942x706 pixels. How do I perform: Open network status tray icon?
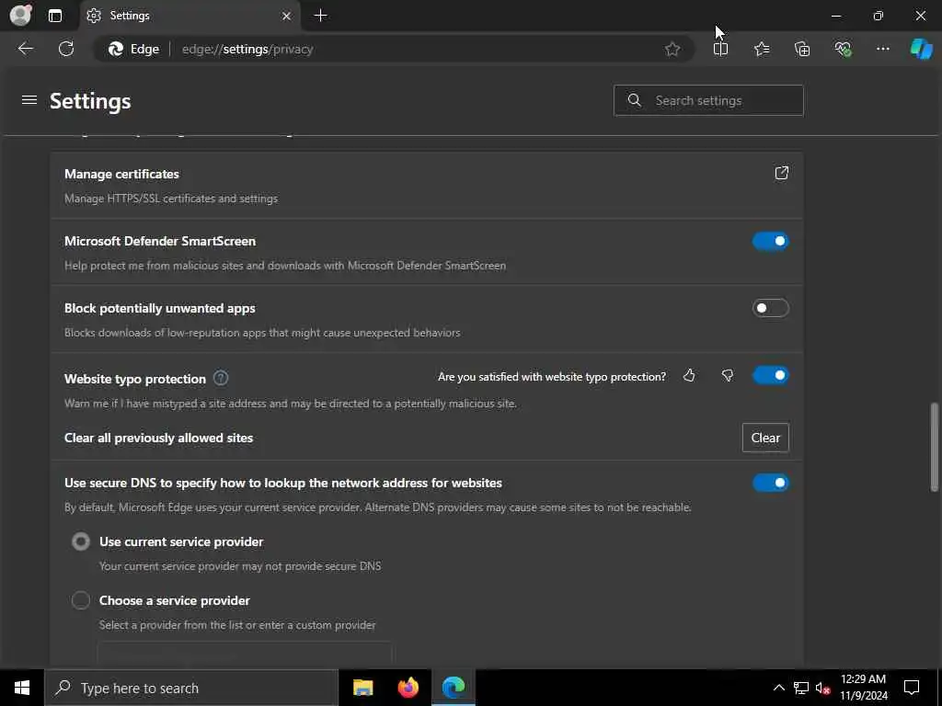(801, 688)
